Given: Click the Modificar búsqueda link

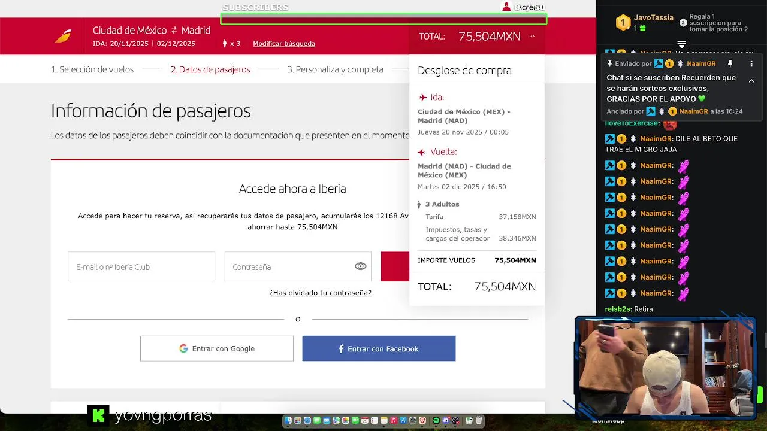Looking at the screenshot, I should 284,44.
